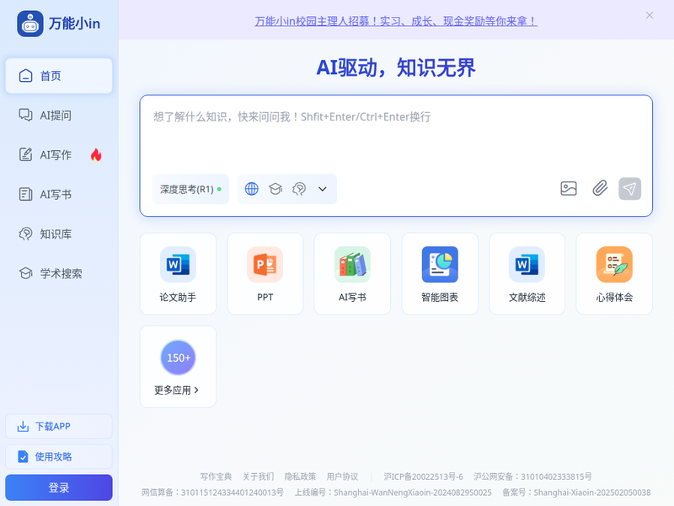Toggle the 深度思考(R1) mode
The width and height of the screenshot is (674, 506).
click(x=190, y=189)
